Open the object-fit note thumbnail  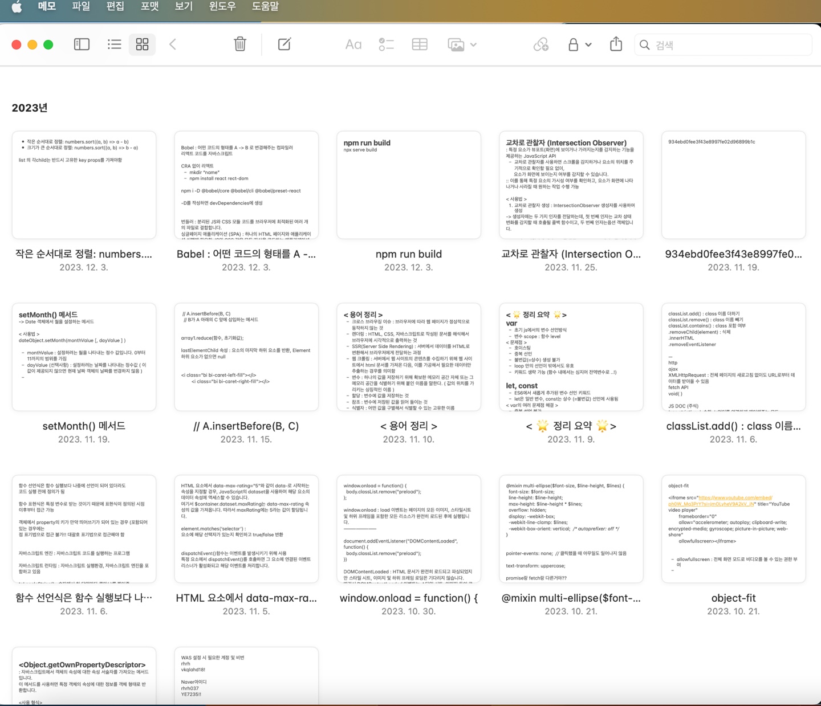coord(734,529)
